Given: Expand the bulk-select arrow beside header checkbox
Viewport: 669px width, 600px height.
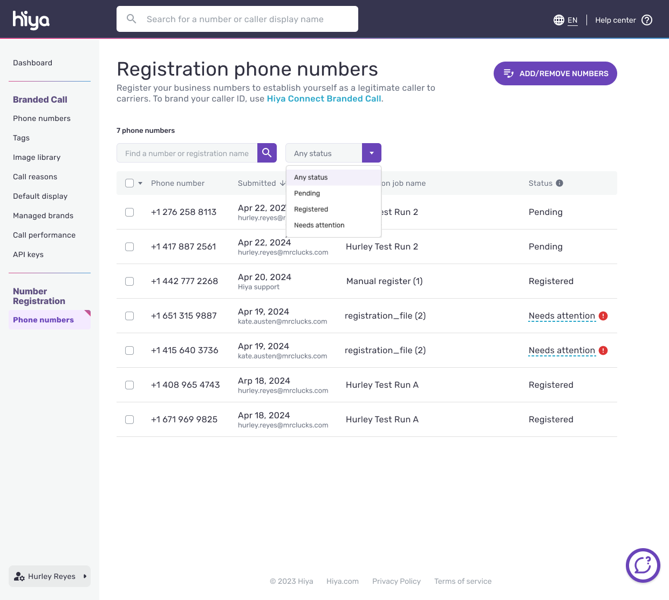Looking at the screenshot, I should (x=140, y=183).
